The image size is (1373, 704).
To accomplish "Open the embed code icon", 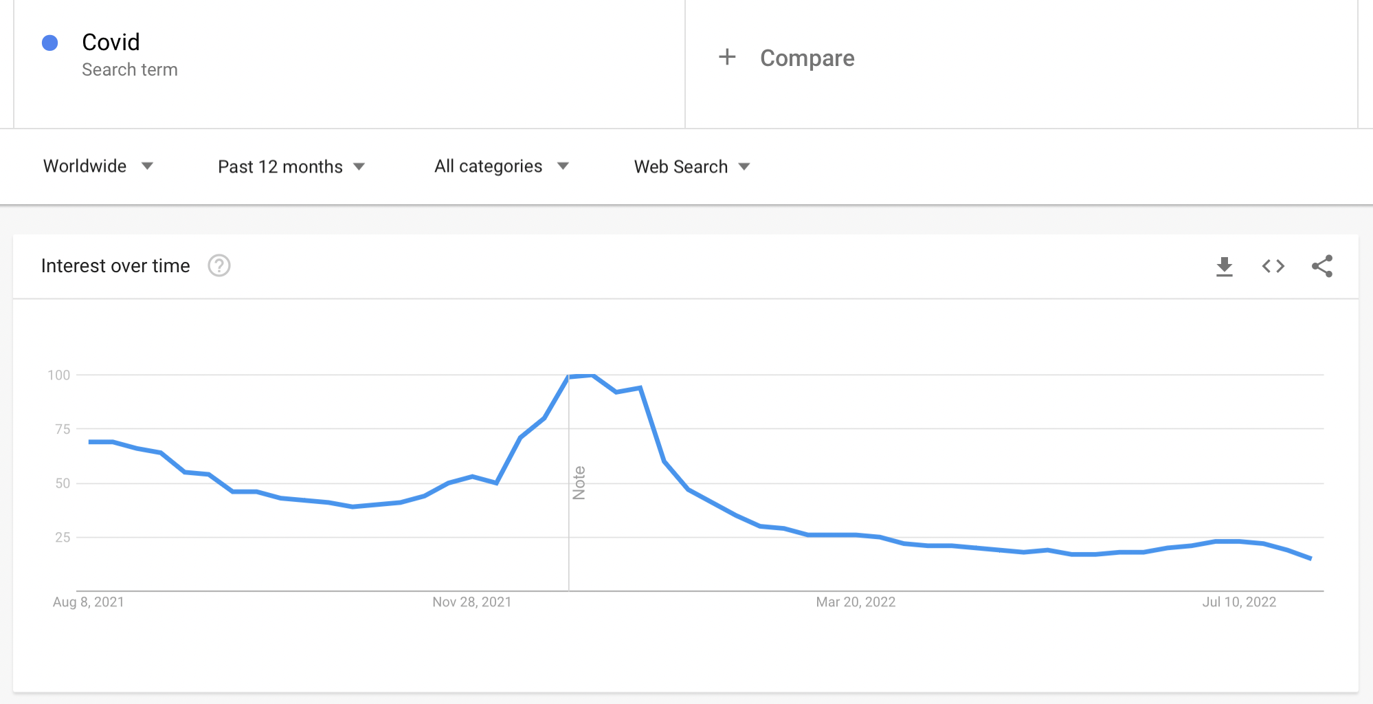I will tap(1273, 266).
